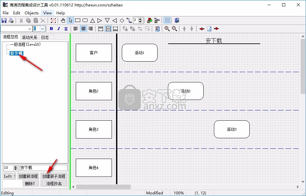
Task: Click the Zoom In magnifier icon
Action: tap(167, 29)
